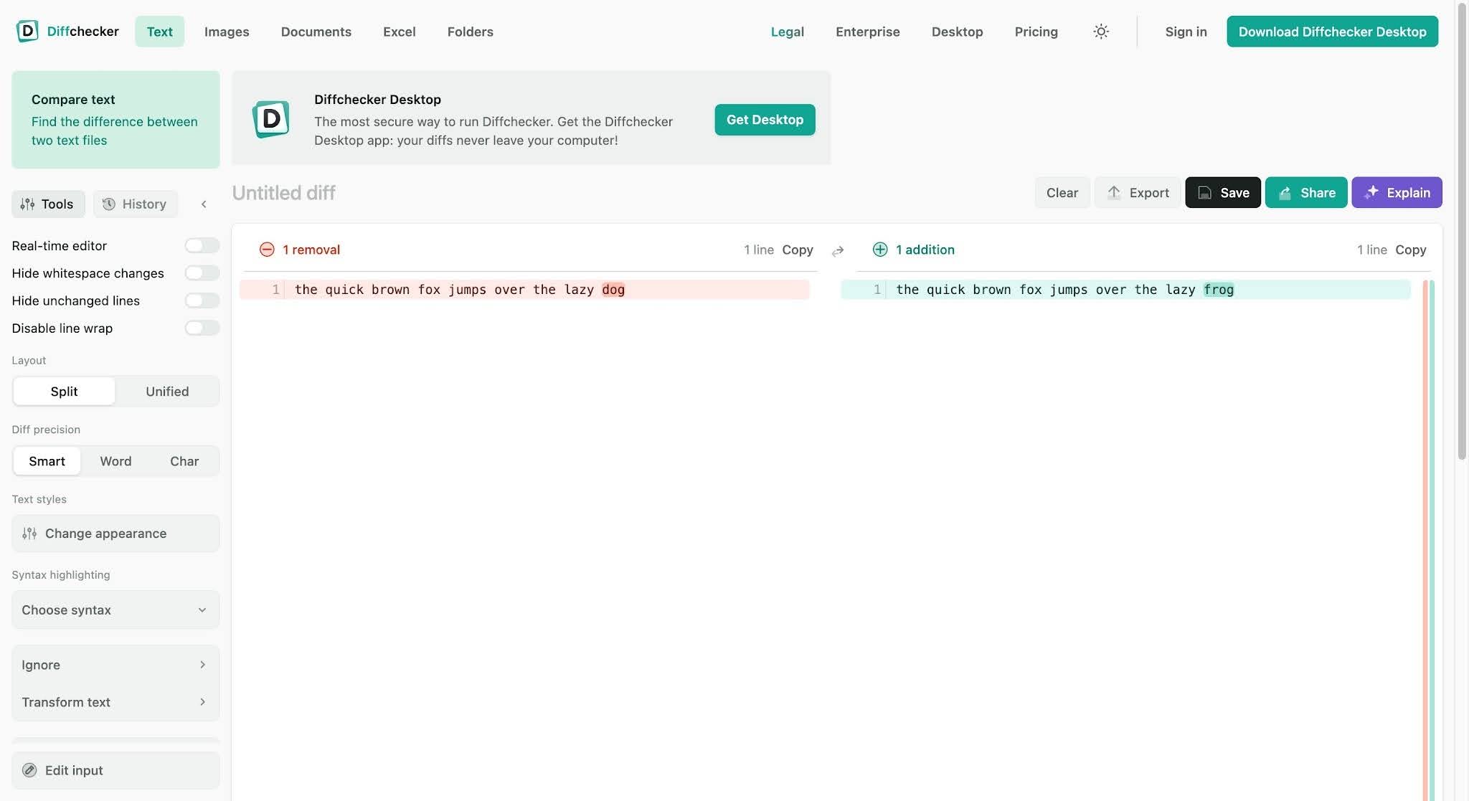Open Explain with the sparkle icon
The width and height of the screenshot is (1469, 801).
(1371, 192)
